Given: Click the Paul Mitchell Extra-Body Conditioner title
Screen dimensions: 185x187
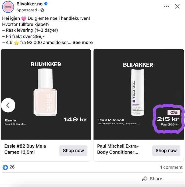Looking at the screenshot, I should click(118, 149).
